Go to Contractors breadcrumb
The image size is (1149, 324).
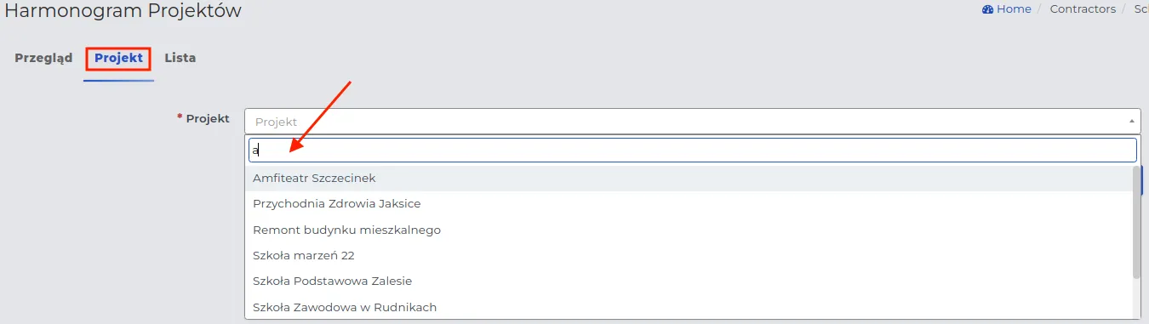click(1083, 9)
